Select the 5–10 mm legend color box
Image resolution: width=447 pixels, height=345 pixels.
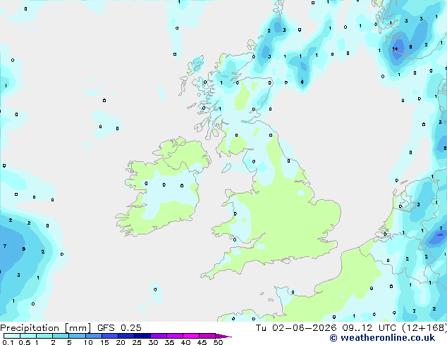pyautogui.click(x=78, y=336)
